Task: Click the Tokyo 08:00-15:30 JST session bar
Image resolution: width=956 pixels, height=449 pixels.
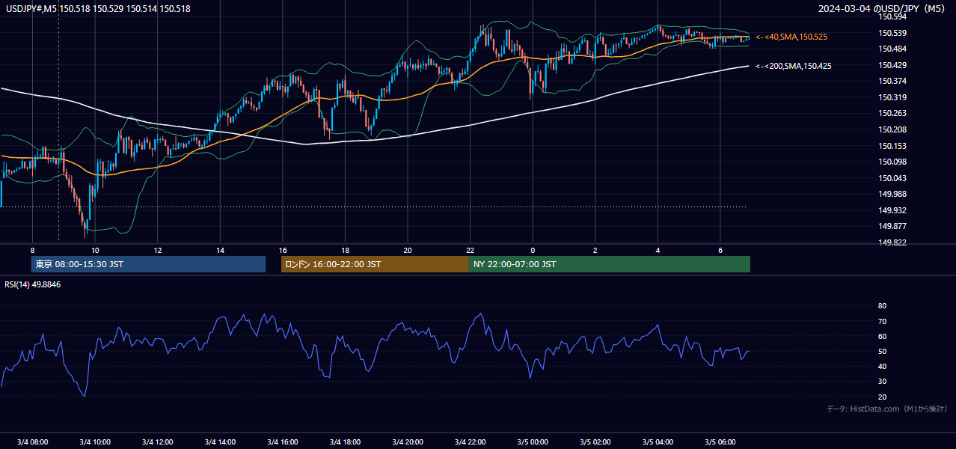Action: [x=148, y=264]
